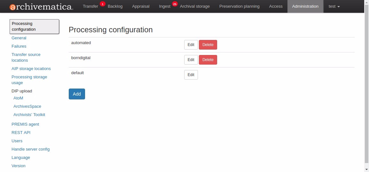The image size is (369, 172).
Task: Open Handle server config page
Action: pos(30,149)
